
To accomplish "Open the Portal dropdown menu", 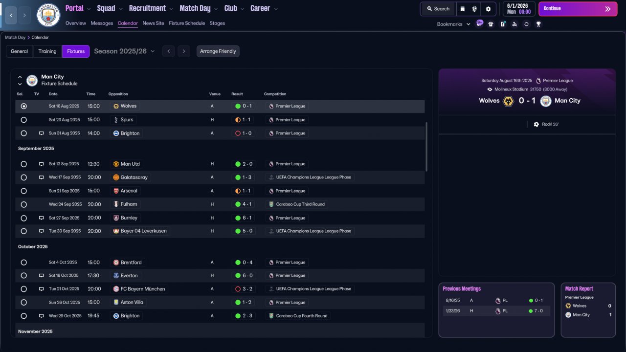I will pyautogui.click(x=78, y=8).
